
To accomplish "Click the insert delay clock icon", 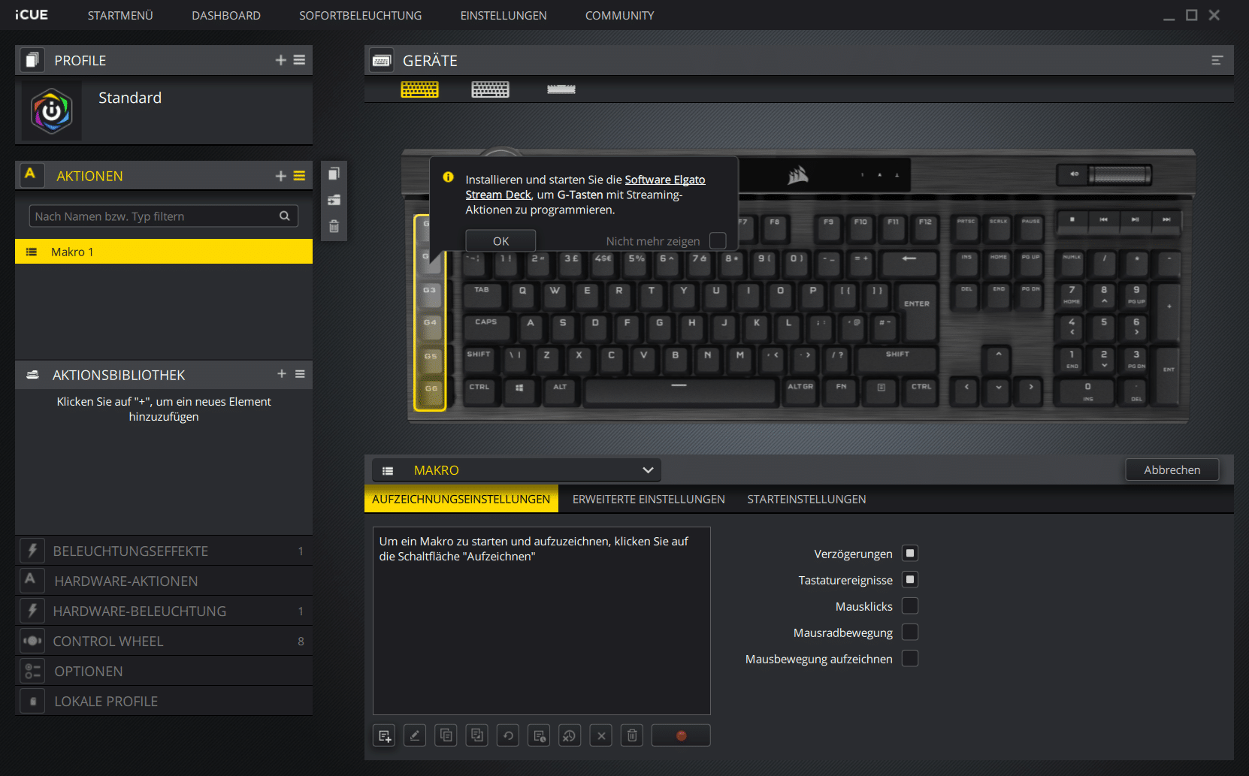I will 539,735.
